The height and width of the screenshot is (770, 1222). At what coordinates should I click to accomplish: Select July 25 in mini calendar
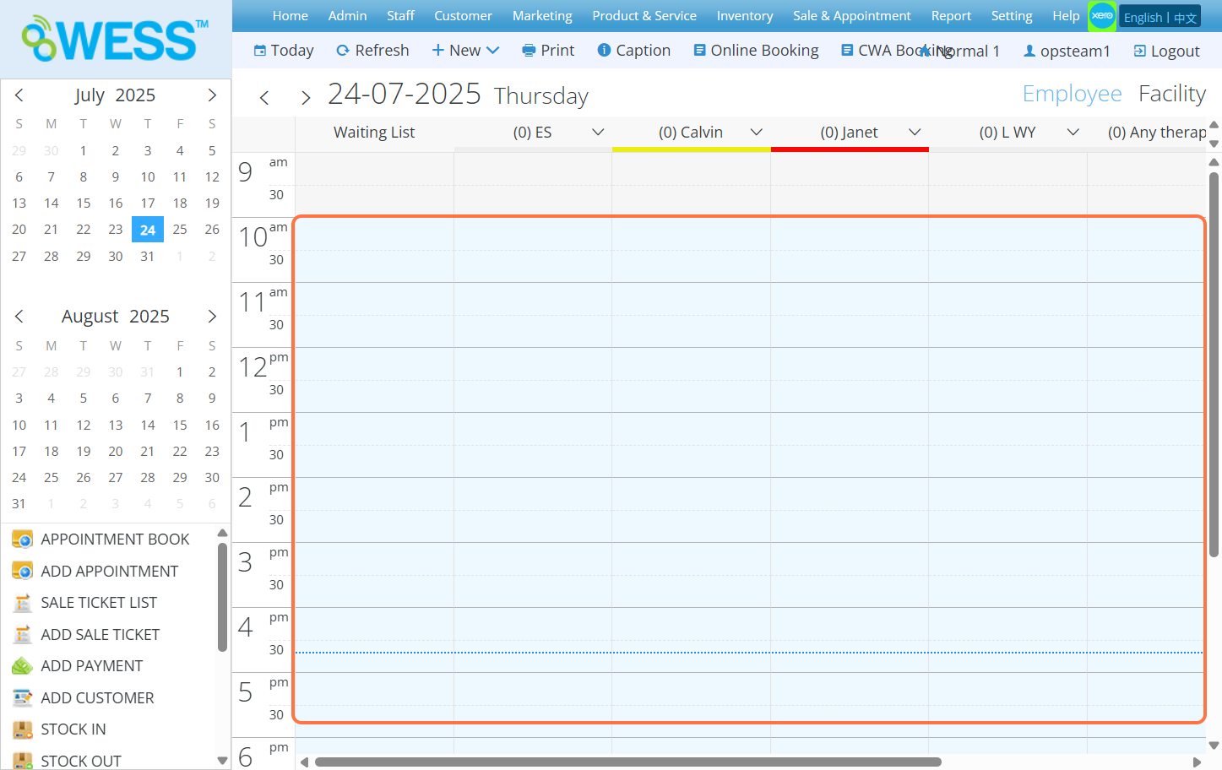(180, 230)
